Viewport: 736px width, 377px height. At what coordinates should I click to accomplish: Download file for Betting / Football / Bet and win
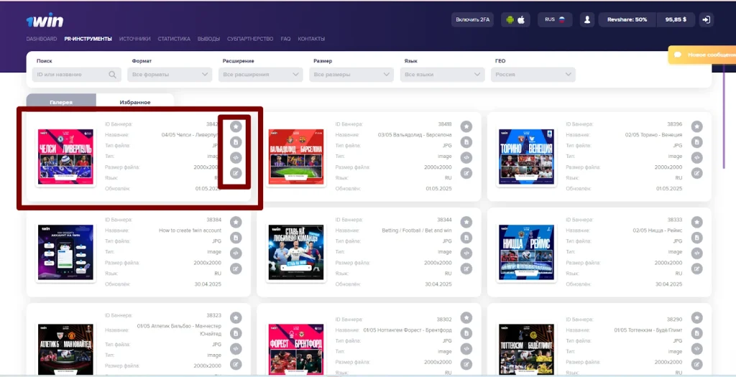coord(466,238)
